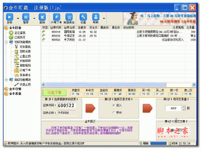Collapse the 高级功能模块 tree node
This screenshot has height=149, width=201.
(x=6, y=80)
